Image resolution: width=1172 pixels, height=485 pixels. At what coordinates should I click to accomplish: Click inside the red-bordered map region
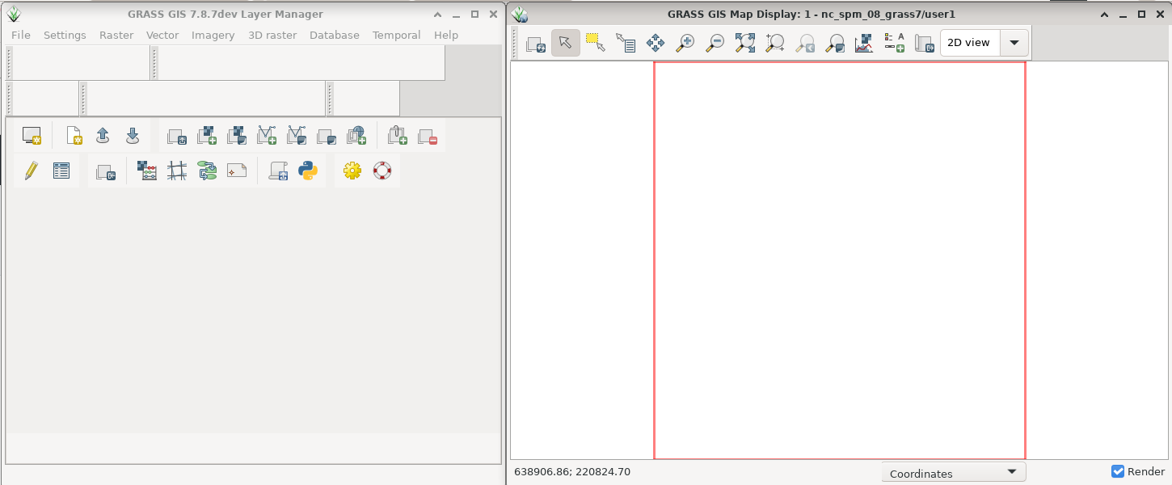click(839, 260)
